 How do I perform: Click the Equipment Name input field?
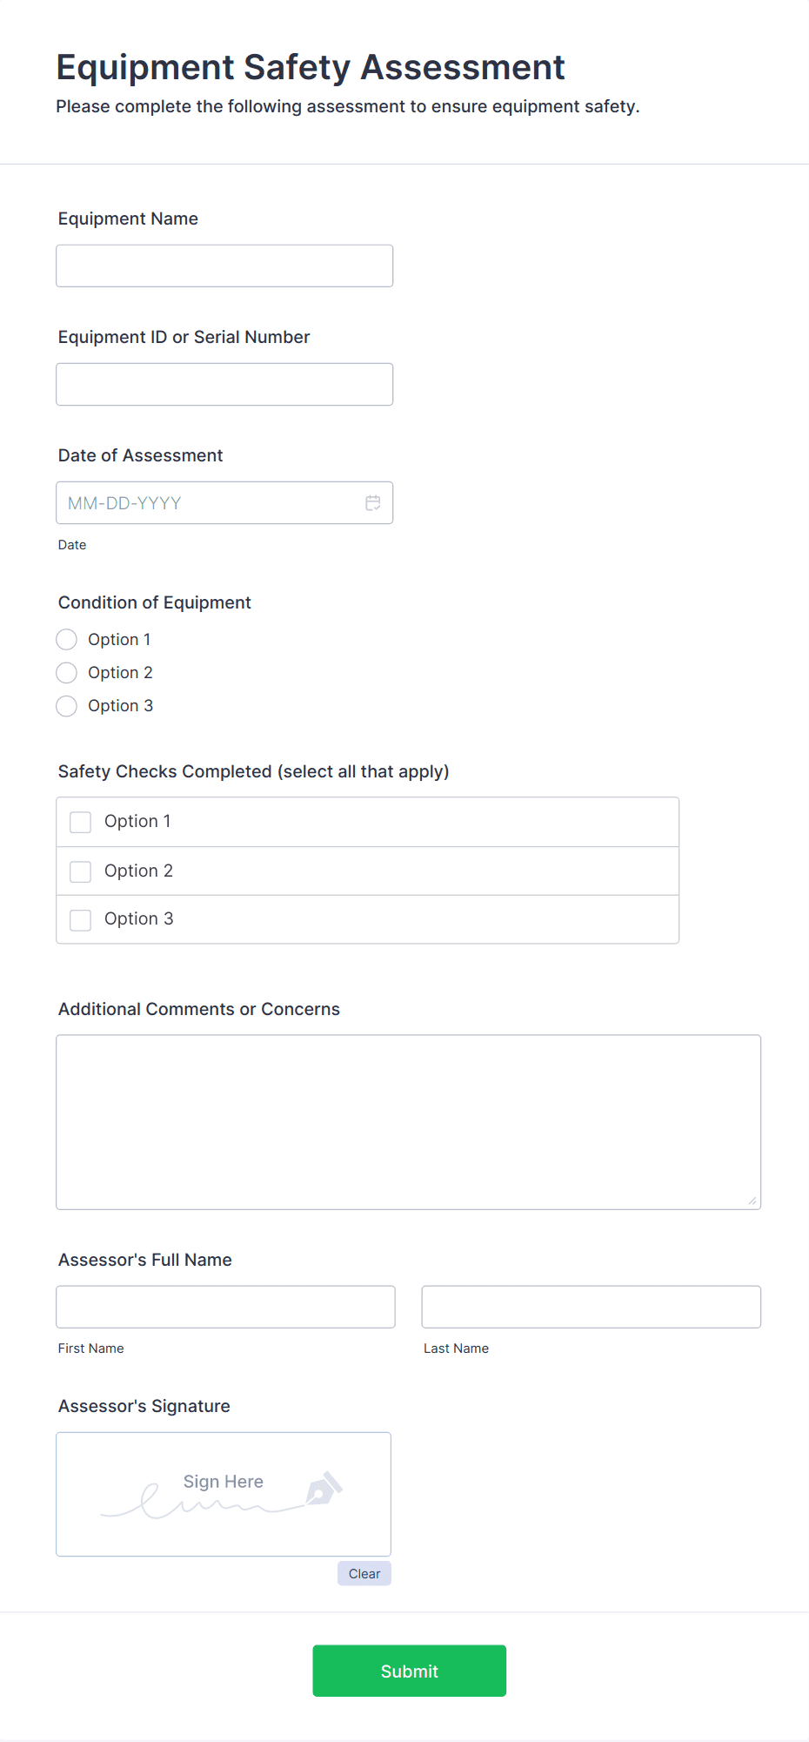(x=224, y=266)
